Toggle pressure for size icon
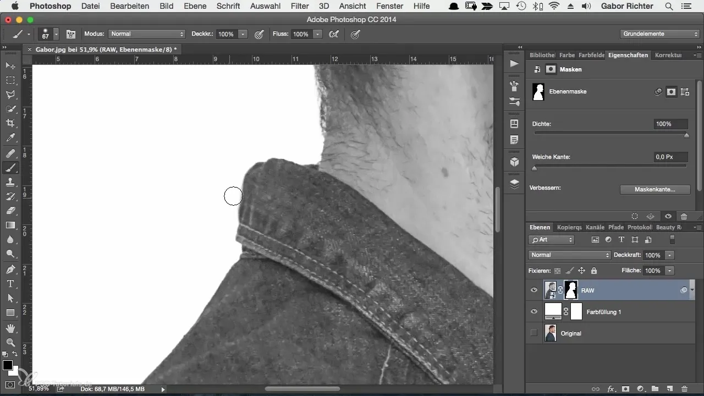The image size is (704, 396). point(355,34)
